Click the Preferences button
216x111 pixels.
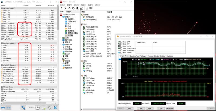tap(170, 108)
